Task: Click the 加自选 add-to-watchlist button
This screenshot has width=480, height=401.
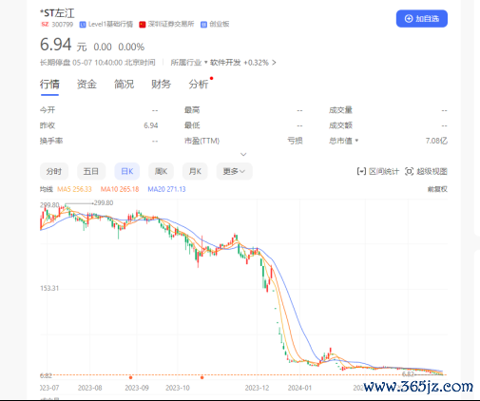Action: coord(421,19)
